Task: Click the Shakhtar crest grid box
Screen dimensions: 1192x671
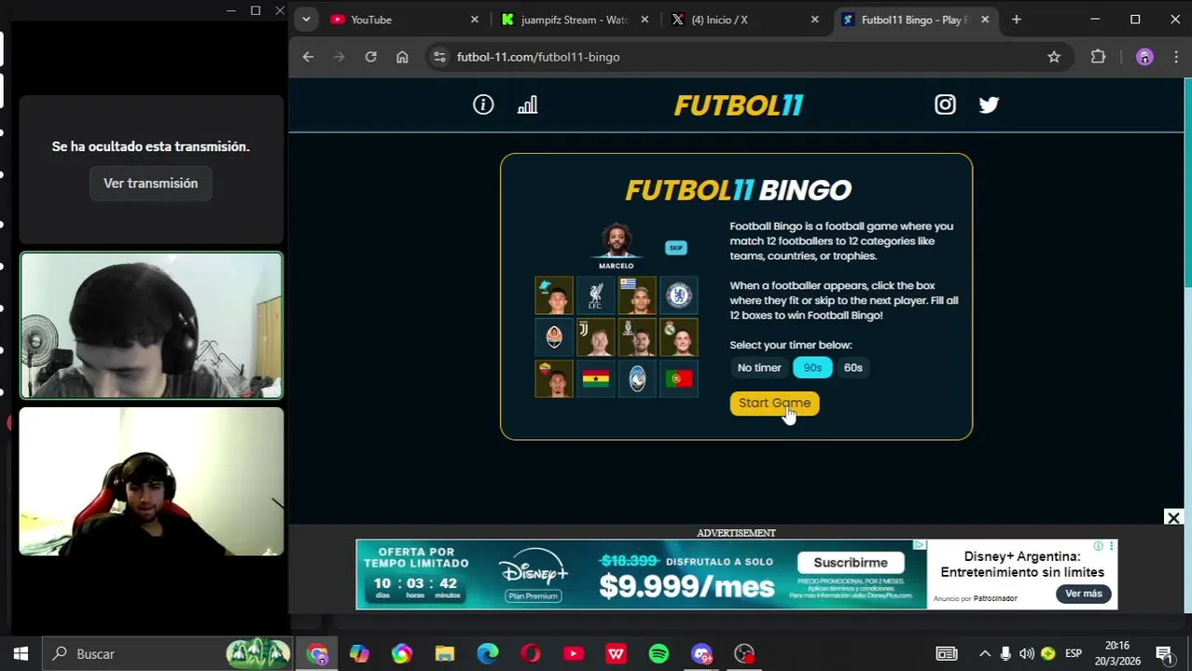Action: click(554, 337)
